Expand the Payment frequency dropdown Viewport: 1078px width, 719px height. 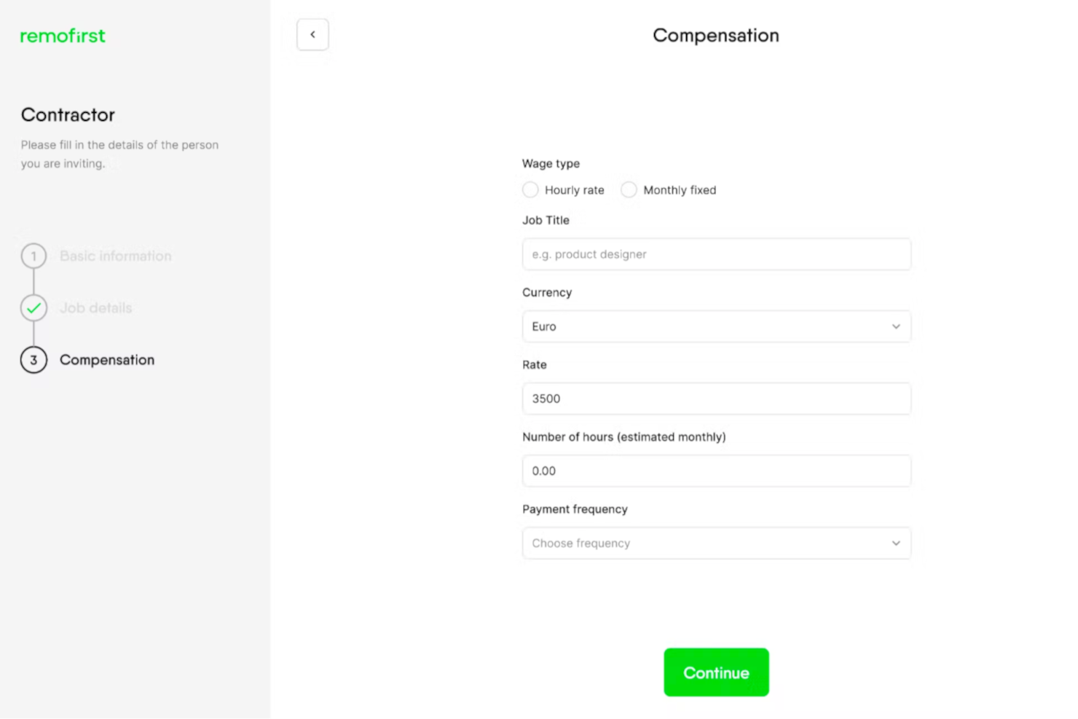coord(716,543)
